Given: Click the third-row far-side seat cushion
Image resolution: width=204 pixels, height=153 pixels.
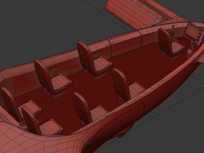Looking at the screenshot, I should click(61, 83).
